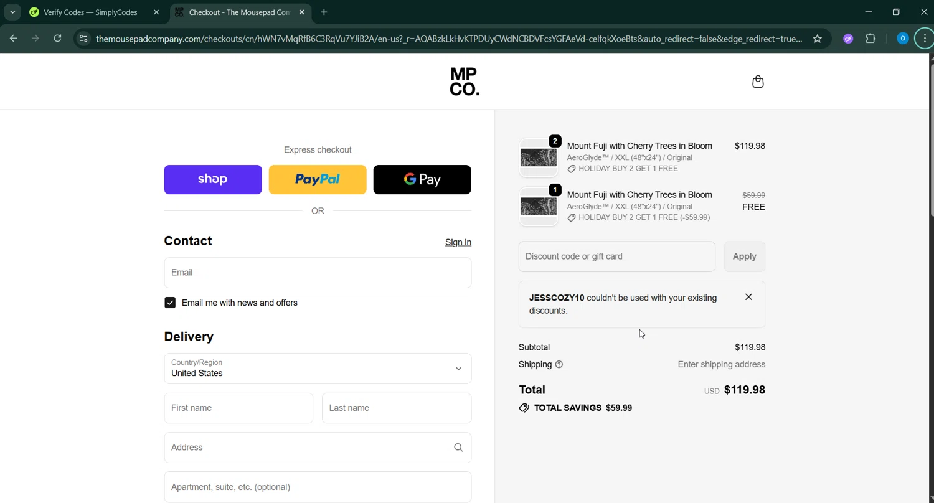934x503 pixels.
Task: Open the shopping bag cart icon
Action: [758, 82]
